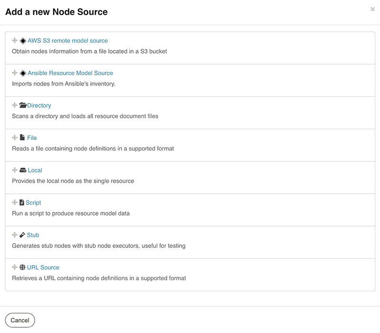380x333 pixels.
Task: Click the plus icon beside AWS S3 remote model source
Action: (x=15, y=40)
